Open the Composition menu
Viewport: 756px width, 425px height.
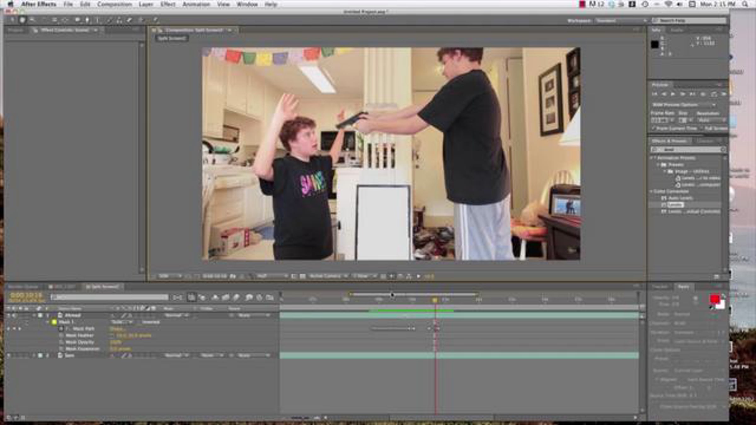pos(114,4)
